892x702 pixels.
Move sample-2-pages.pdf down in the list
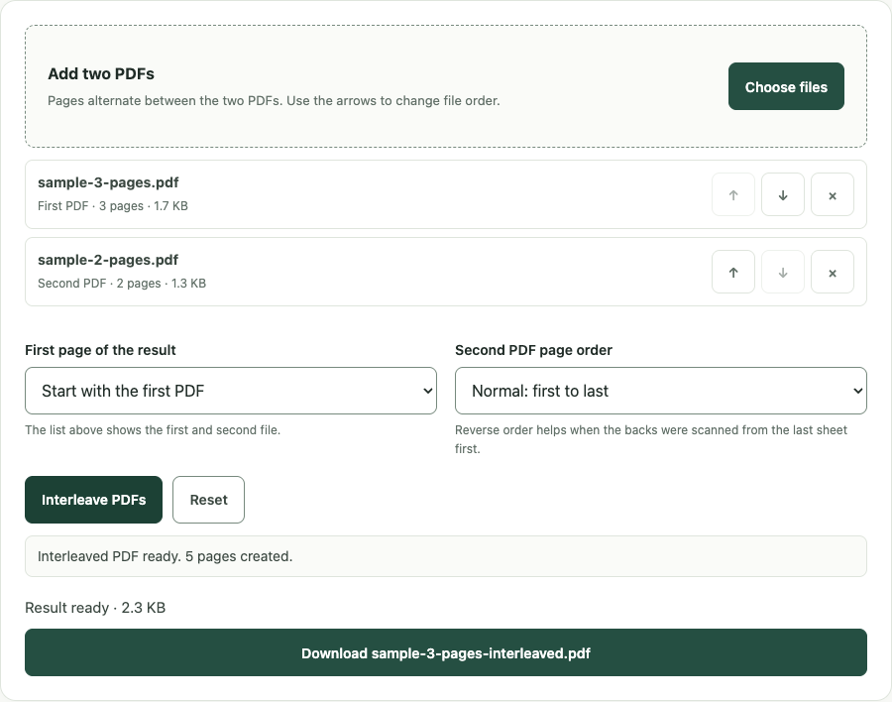tap(783, 272)
